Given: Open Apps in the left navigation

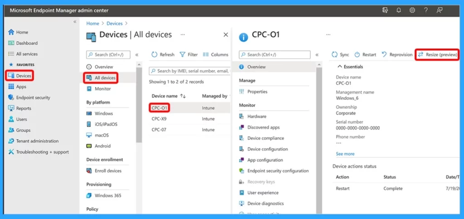Looking at the screenshot, I should (17, 87).
